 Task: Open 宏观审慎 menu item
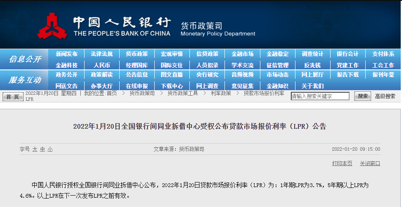pyautogui.click(x=172, y=54)
